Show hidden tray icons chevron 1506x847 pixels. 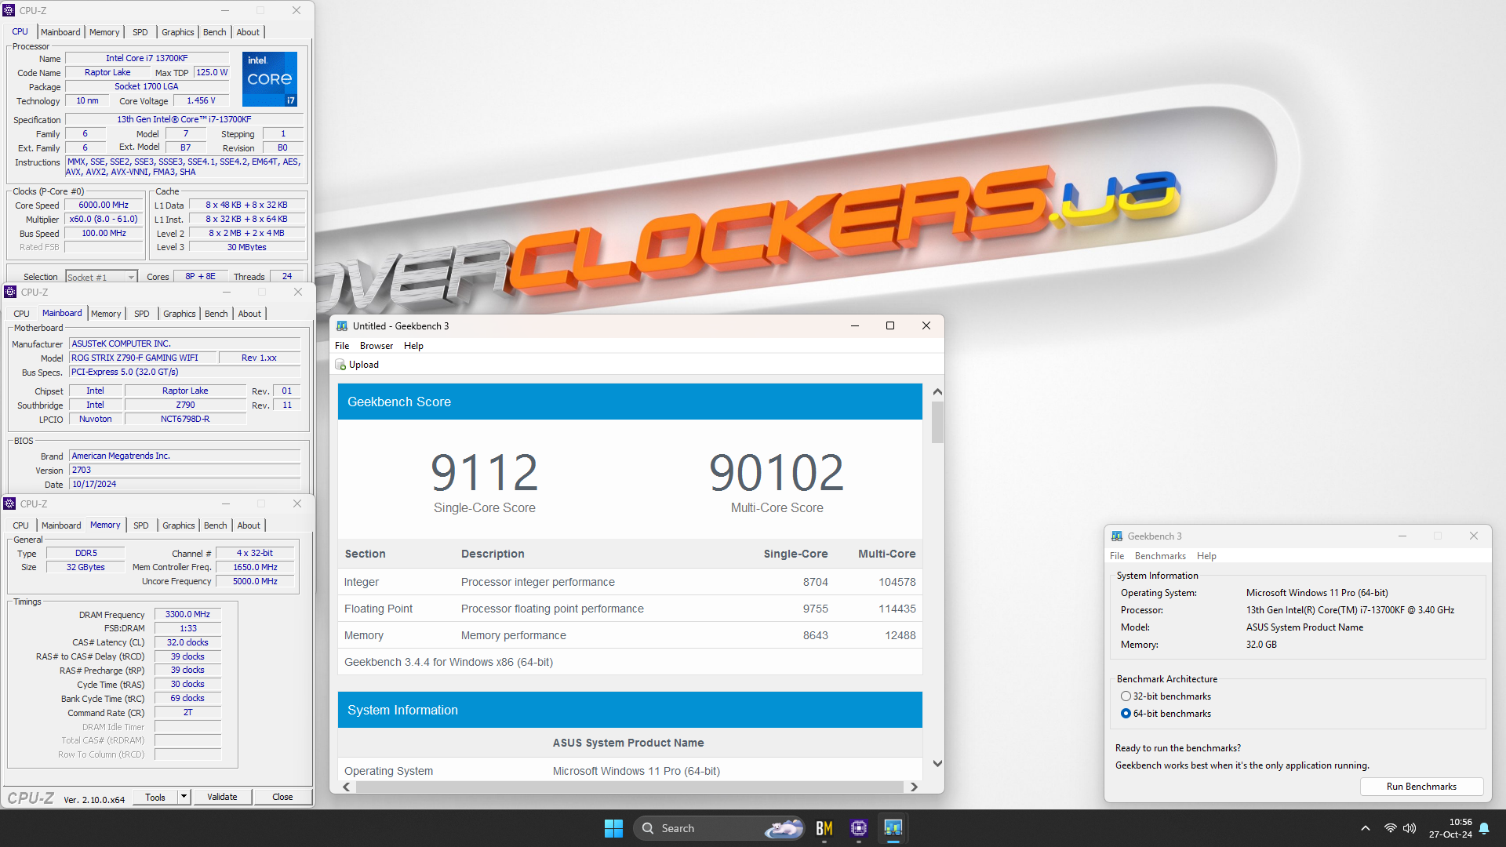click(1366, 828)
